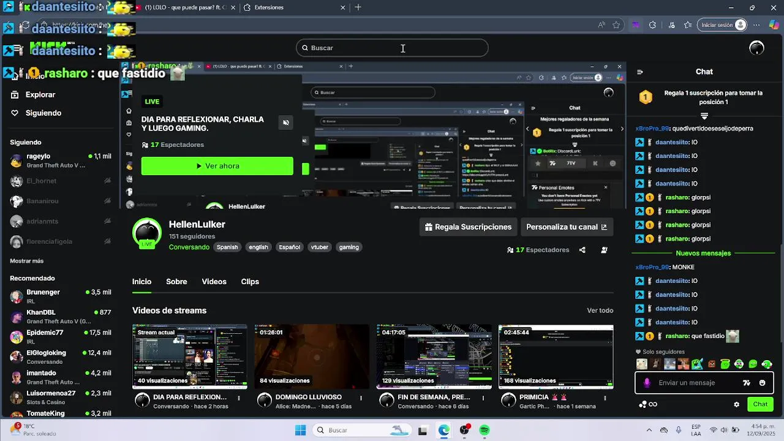Open the options menu for the DOMINGO LLUVIOSO video
784x441 pixels.
(361, 398)
